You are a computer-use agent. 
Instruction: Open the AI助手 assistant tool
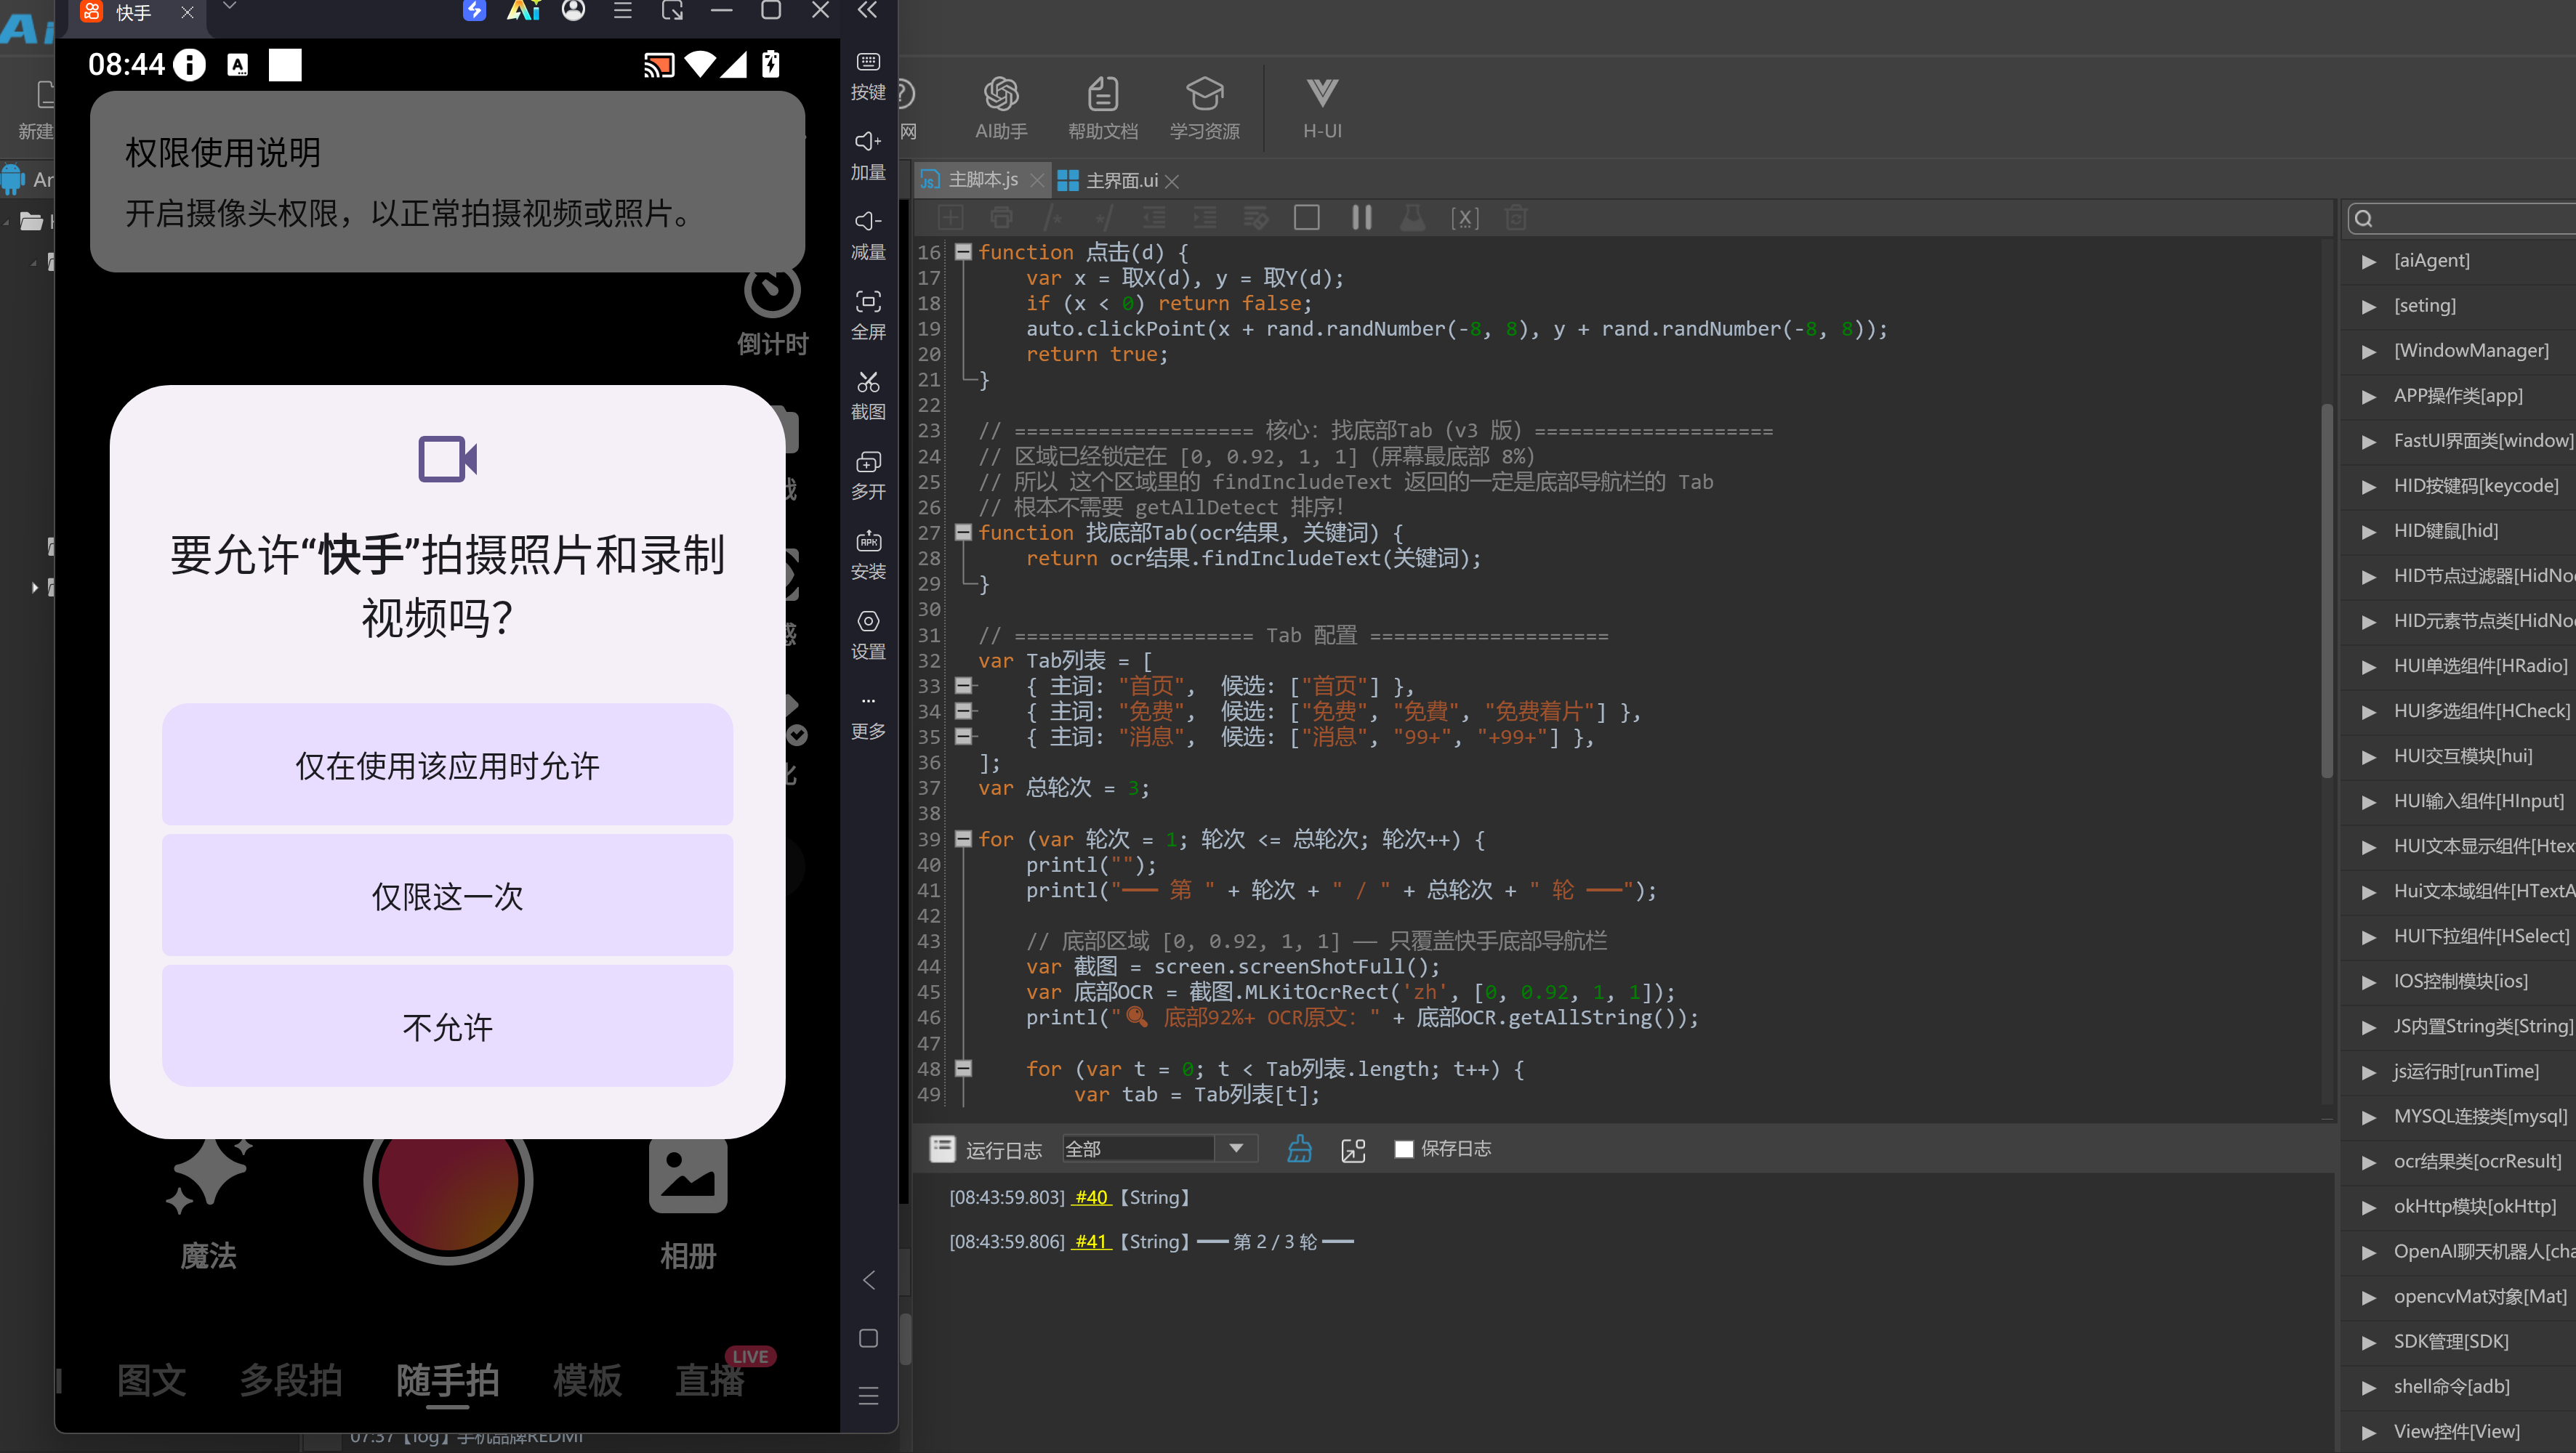point(1001,108)
